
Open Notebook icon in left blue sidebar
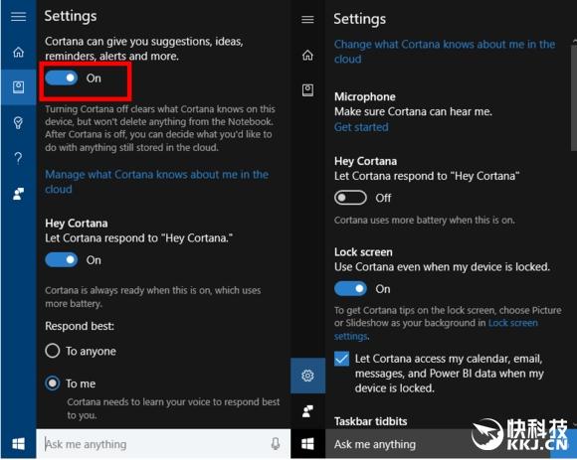click(x=18, y=87)
